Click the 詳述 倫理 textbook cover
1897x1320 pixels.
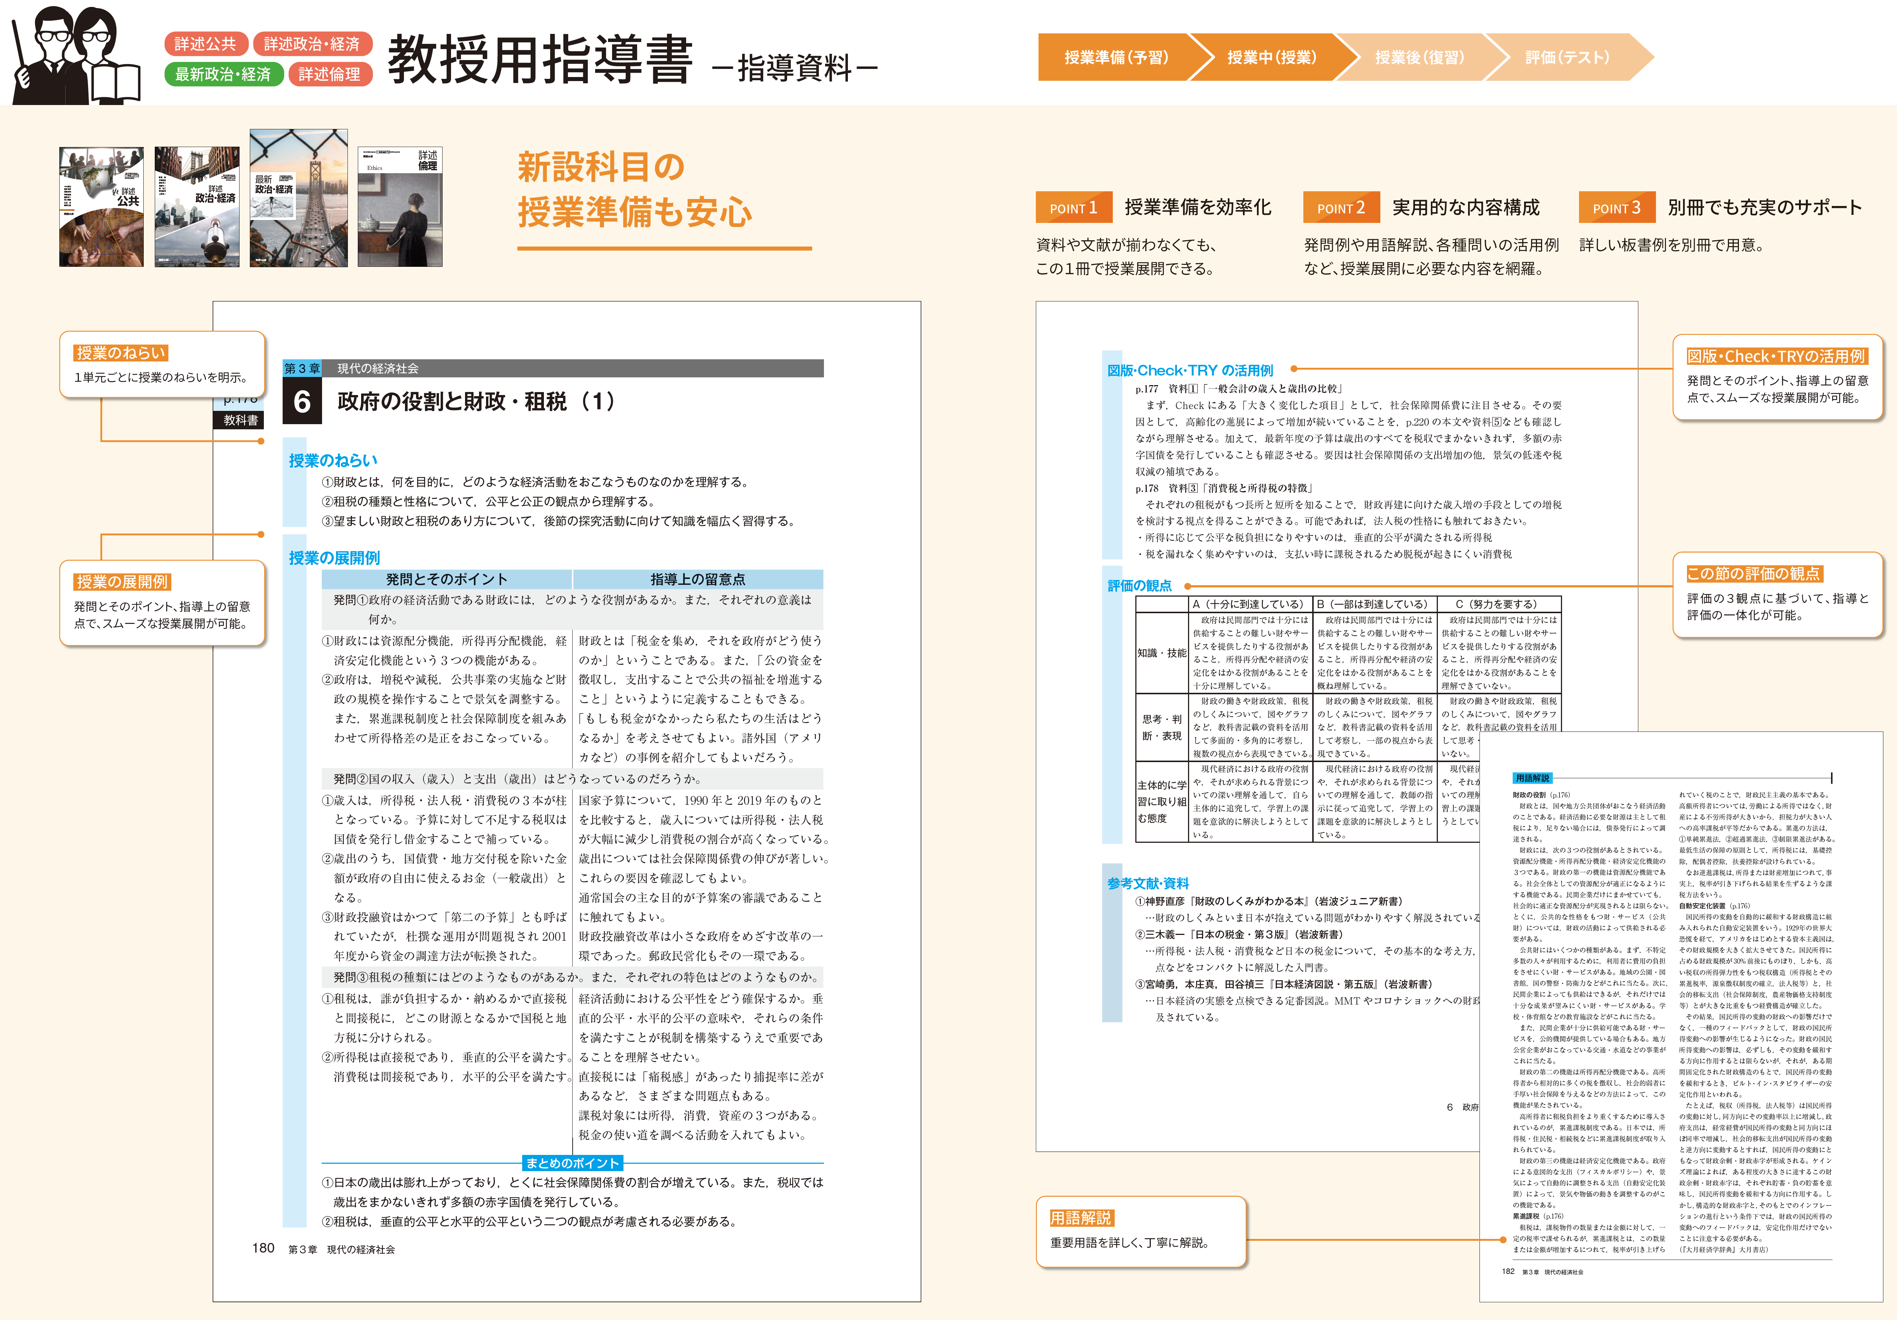tap(400, 206)
